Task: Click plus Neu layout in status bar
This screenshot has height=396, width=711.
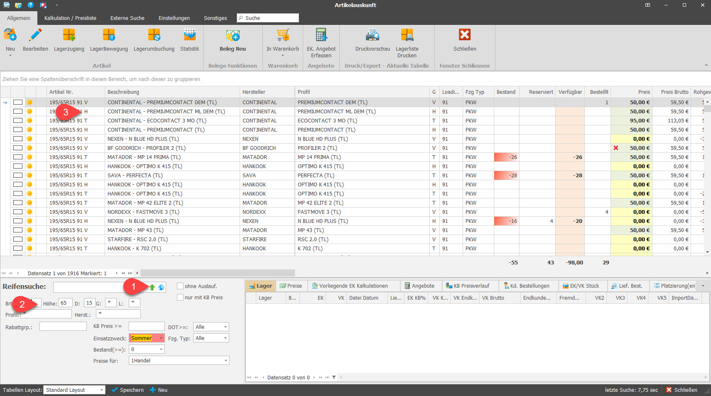Action: tap(159, 390)
